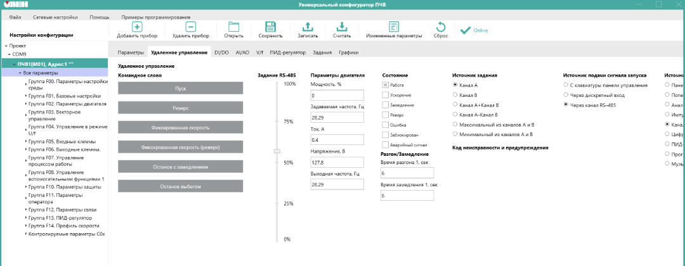Save configuration with Сохранить floppy icon
Viewport: 685px width, 266px height.
tap(270, 27)
